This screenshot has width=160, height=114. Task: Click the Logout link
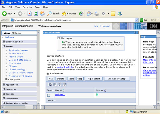tap(106, 26)
